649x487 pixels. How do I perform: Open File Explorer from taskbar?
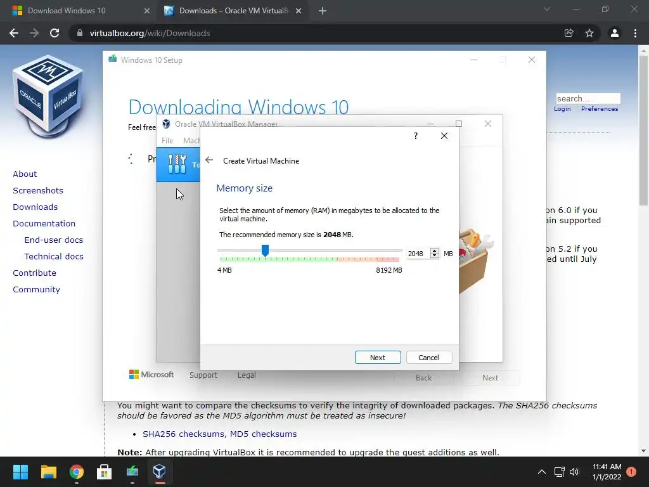(x=48, y=472)
